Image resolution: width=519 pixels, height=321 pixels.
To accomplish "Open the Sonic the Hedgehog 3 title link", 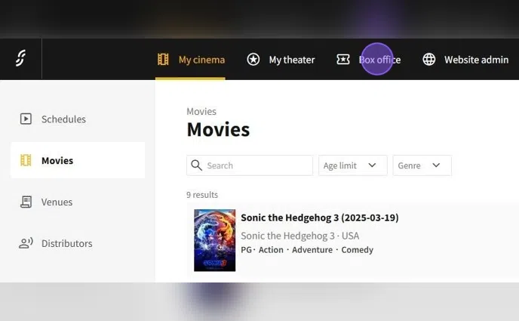I will (319, 218).
